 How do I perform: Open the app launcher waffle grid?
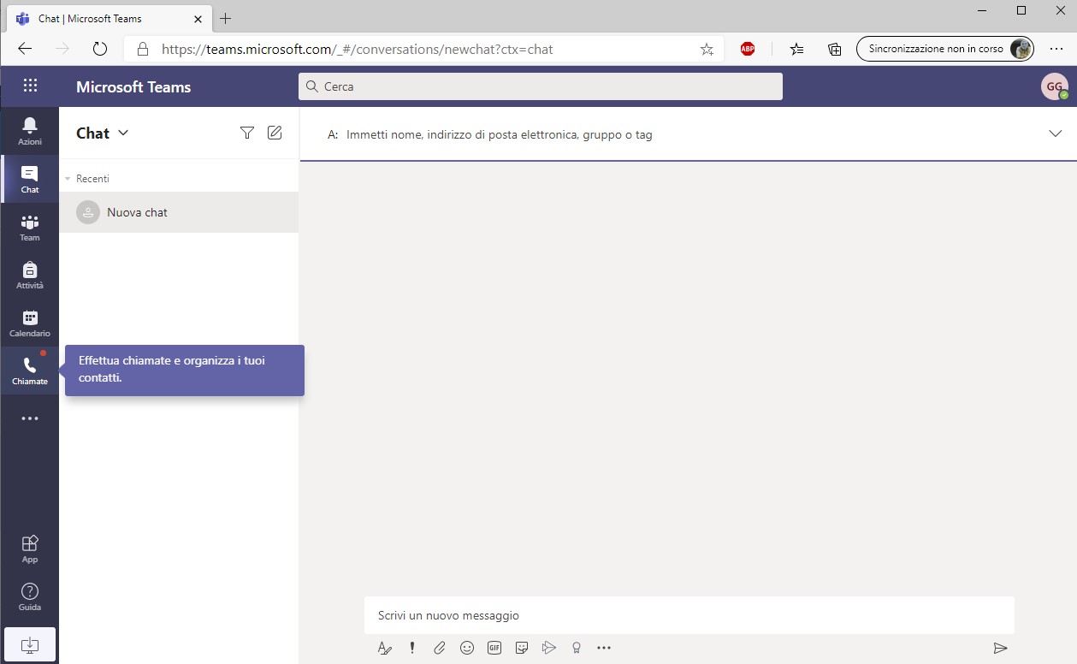(30, 86)
